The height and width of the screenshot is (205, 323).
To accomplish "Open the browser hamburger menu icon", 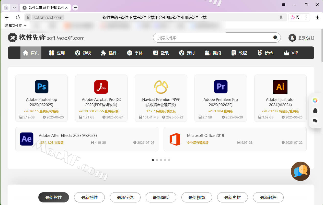I will point(284,5).
